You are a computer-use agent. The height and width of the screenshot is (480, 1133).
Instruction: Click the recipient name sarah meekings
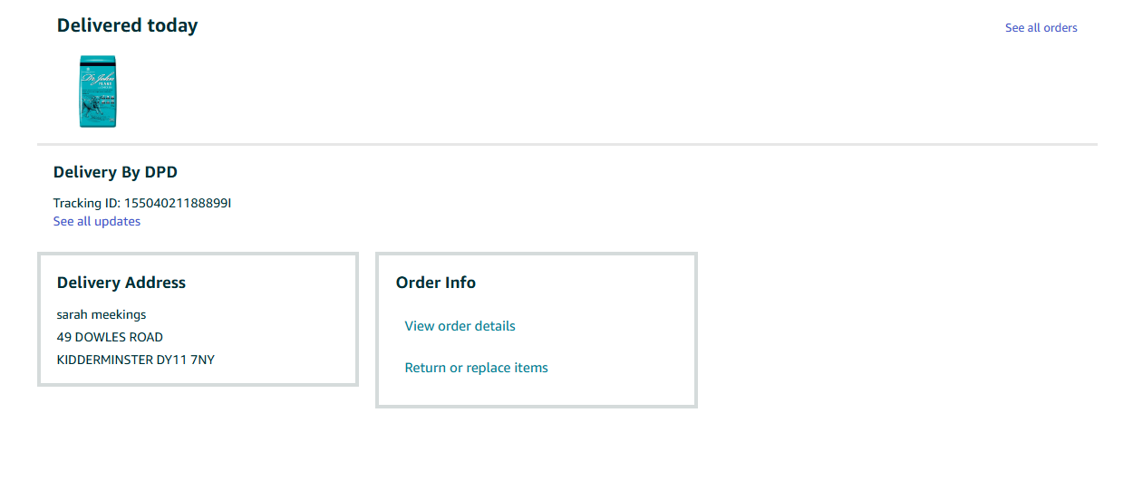coord(102,315)
